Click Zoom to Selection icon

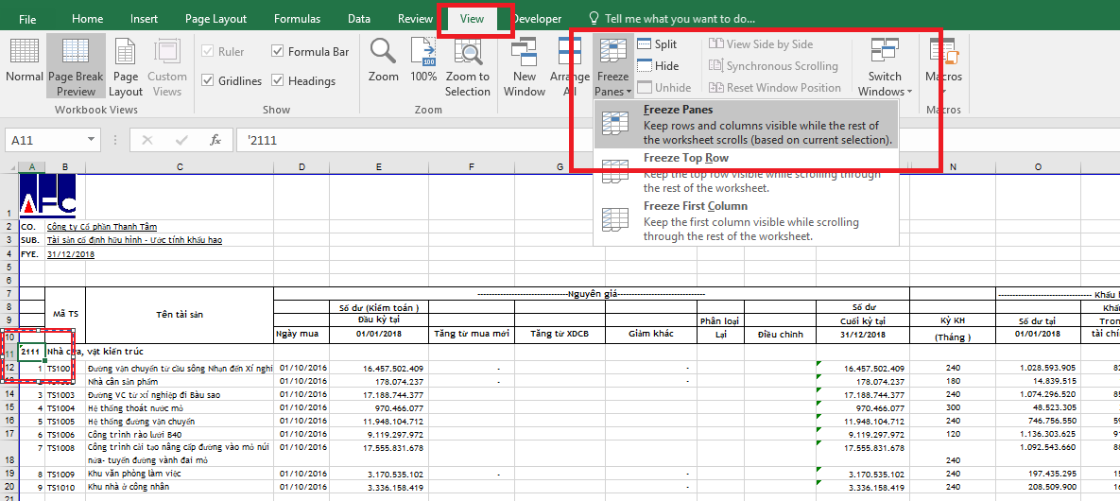click(x=468, y=64)
